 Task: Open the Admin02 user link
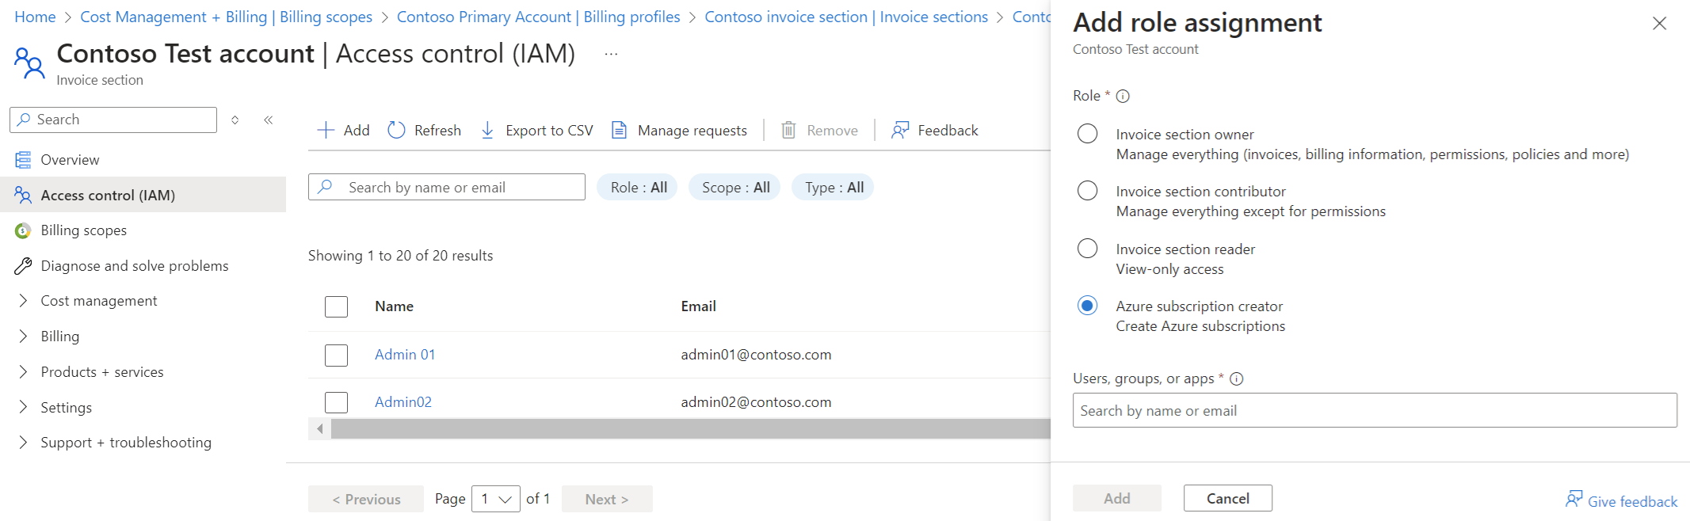coord(403,402)
